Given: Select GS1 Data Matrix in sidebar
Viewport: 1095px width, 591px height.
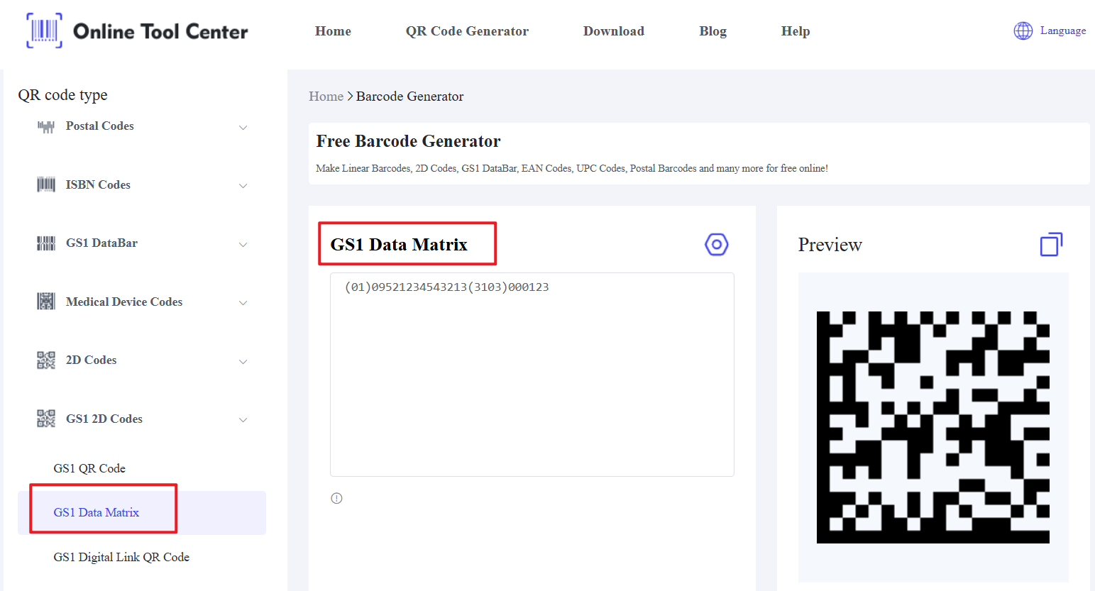Looking at the screenshot, I should (x=97, y=512).
